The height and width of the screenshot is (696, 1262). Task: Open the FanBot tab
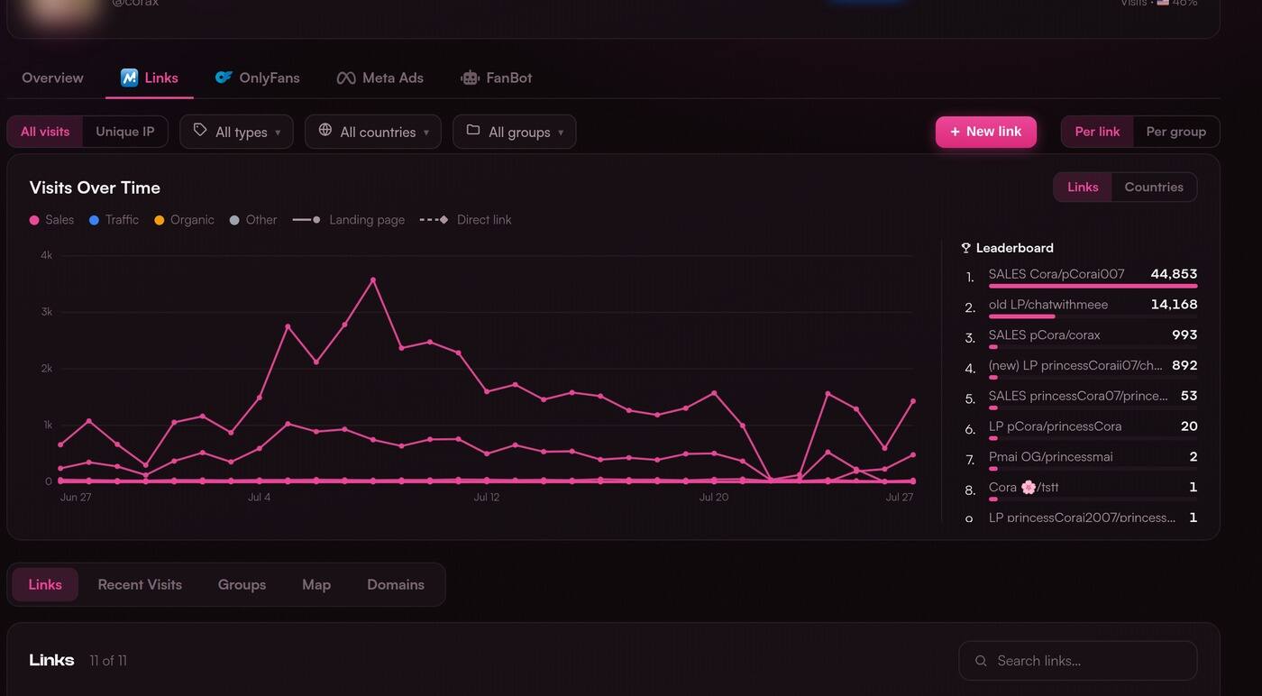497,78
